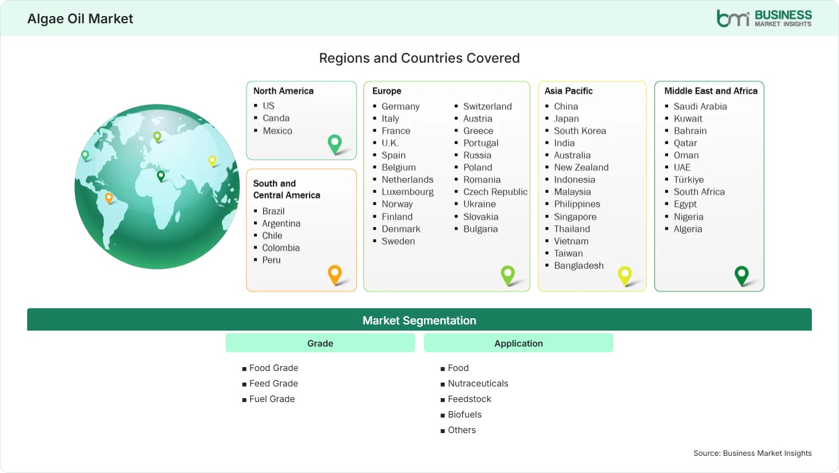
Task: Click the dark green pin over Africa on globe
Action: [x=161, y=176]
